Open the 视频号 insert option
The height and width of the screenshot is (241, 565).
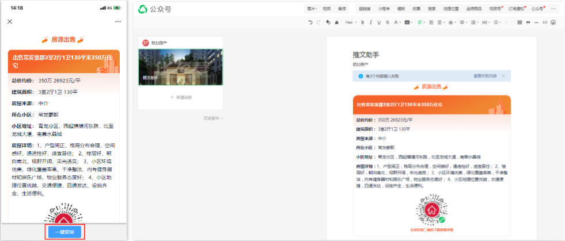click(495, 9)
